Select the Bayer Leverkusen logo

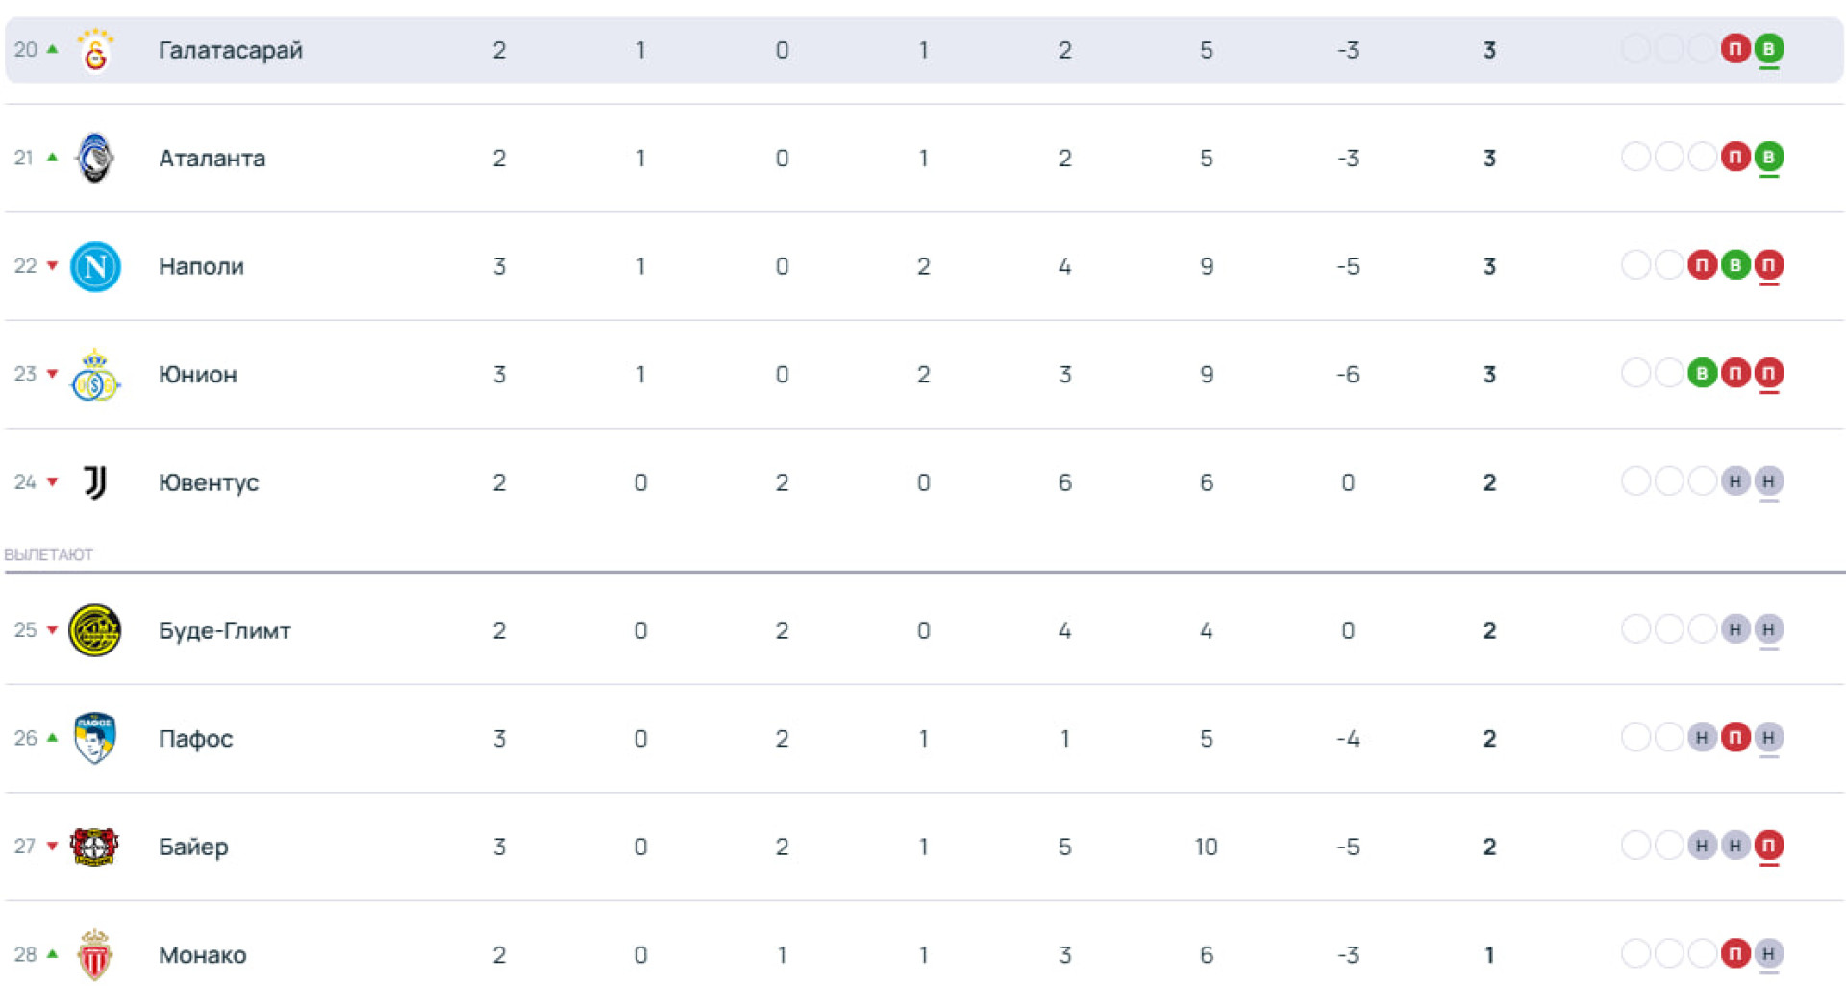[95, 847]
